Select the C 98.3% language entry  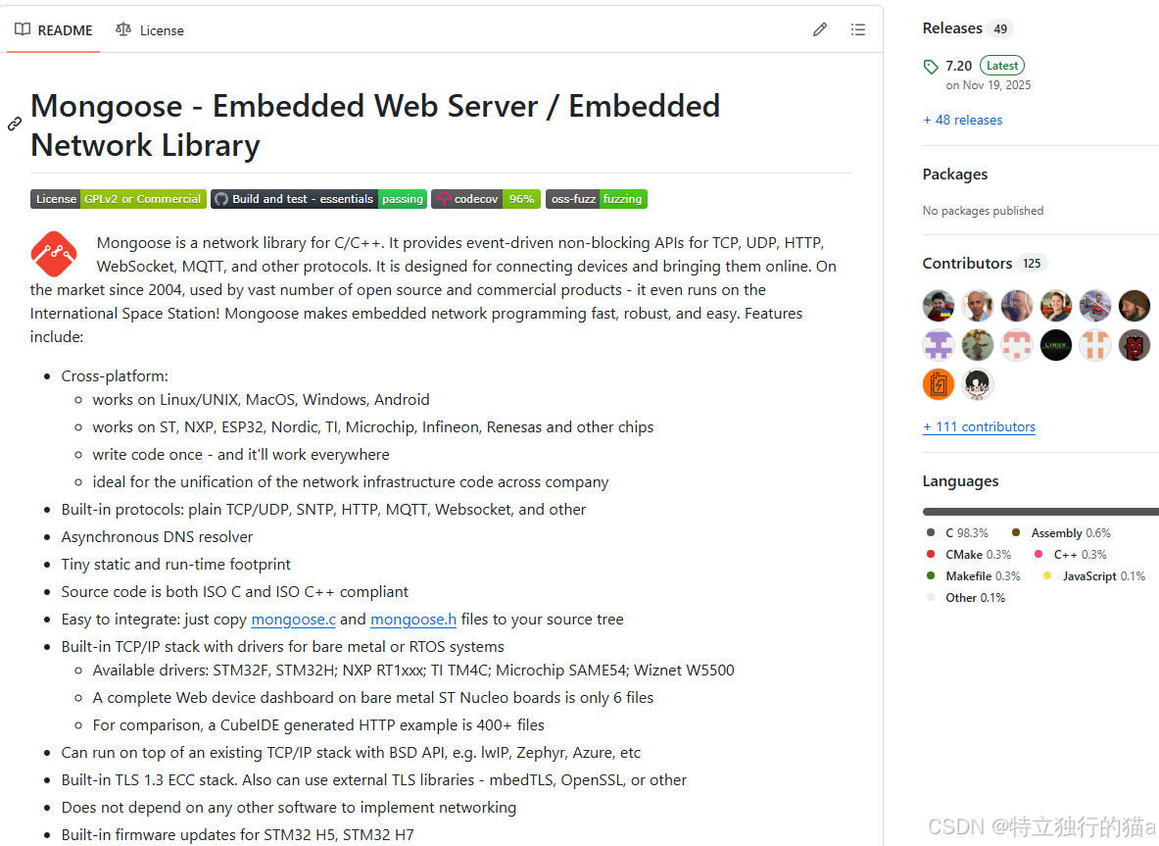coord(957,533)
